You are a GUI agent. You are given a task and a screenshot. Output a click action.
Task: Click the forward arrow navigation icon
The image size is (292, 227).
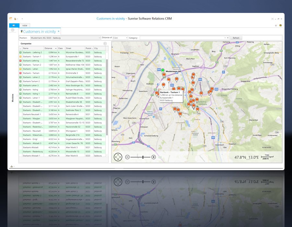click(13, 30)
